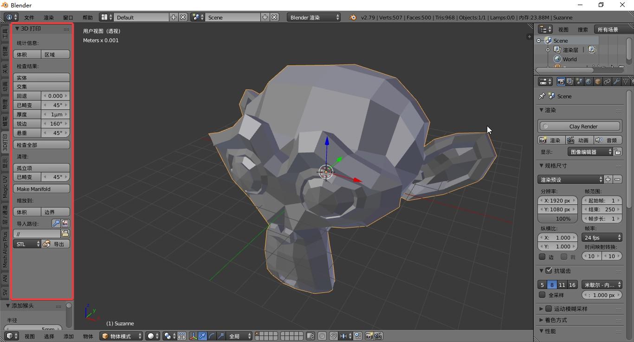The height and width of the screenshot is (342, 634).
Task: Open 物体模式 object mode dropdown
Action: [122, 336]
